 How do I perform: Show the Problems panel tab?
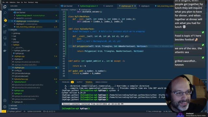(x=66, y=82)
